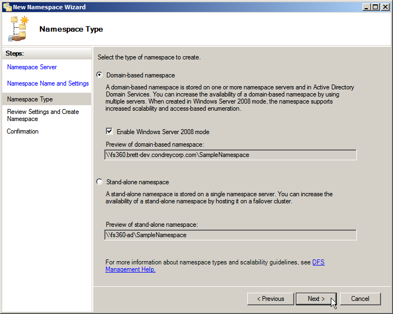Cancel the New Namespace Wizard
The image size is (393, 314).
(360, 299)
